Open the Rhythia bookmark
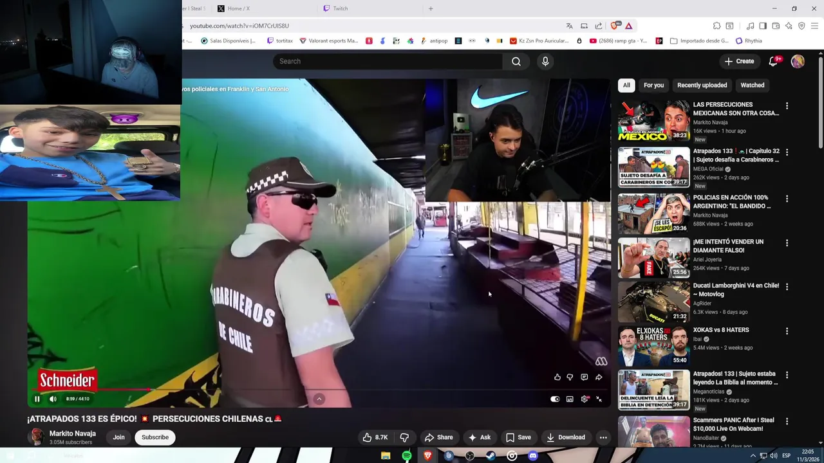 pos(749,41)
